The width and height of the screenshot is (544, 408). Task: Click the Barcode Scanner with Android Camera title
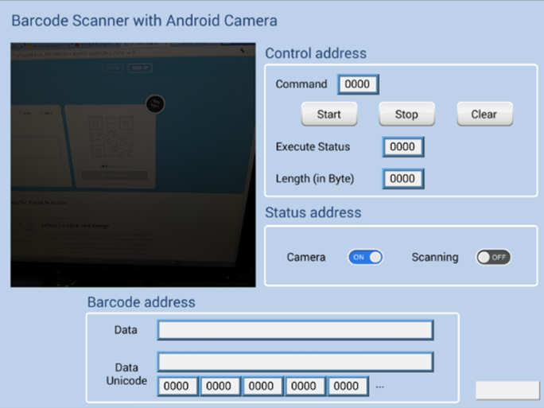click(x=144, y=21)
